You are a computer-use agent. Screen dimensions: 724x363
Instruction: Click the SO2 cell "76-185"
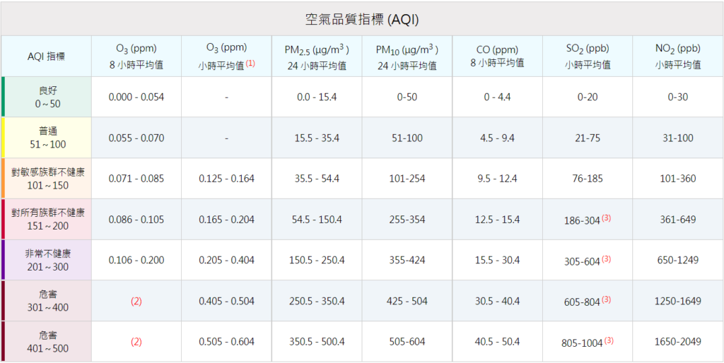[588, 179]
